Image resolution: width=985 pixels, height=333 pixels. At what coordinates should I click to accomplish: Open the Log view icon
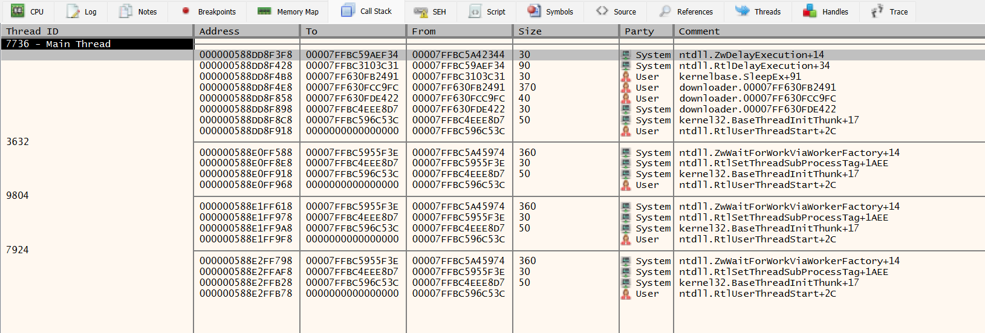[73, 11]
